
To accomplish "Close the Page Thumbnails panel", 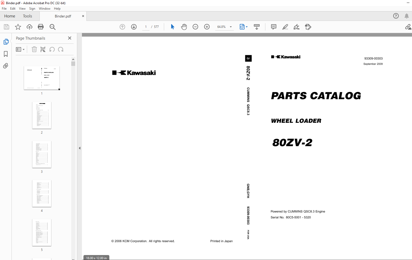I will point(70,38).
